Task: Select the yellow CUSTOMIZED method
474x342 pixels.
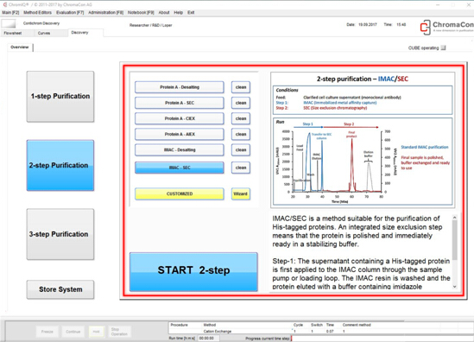Action: (x=180, y=193)
